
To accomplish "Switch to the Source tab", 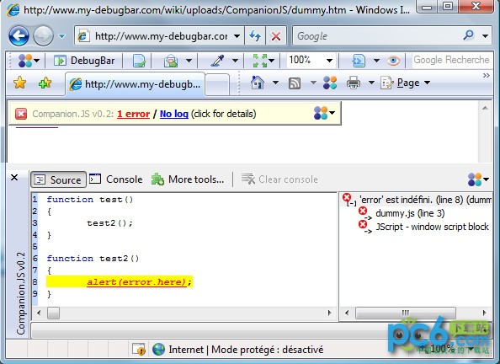I will [58, 179].
